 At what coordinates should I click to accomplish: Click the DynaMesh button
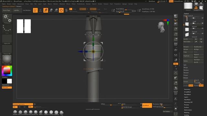147,105
